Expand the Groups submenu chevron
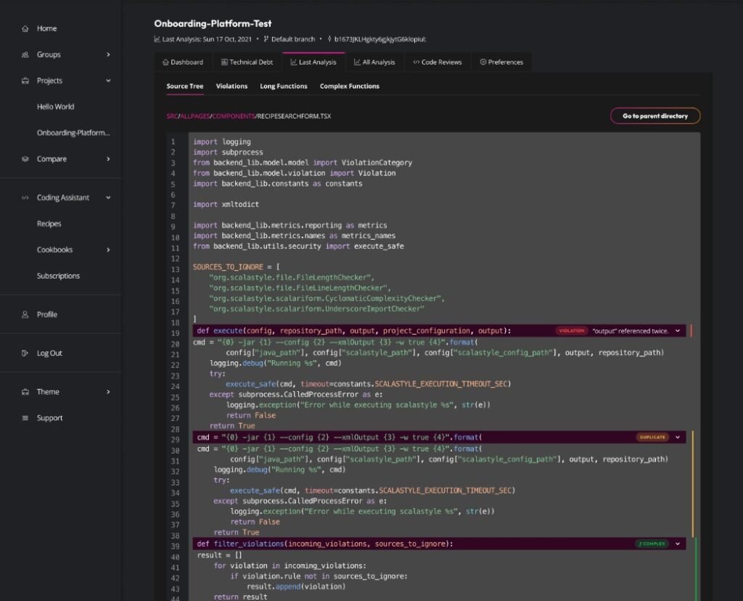The width and height of the screenshot is (743, 601). pos(108,55)
